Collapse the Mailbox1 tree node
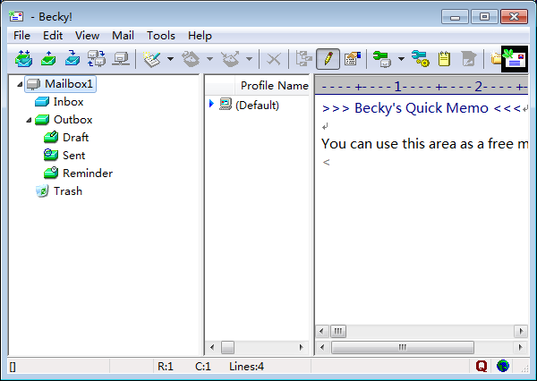 [20, 84]
